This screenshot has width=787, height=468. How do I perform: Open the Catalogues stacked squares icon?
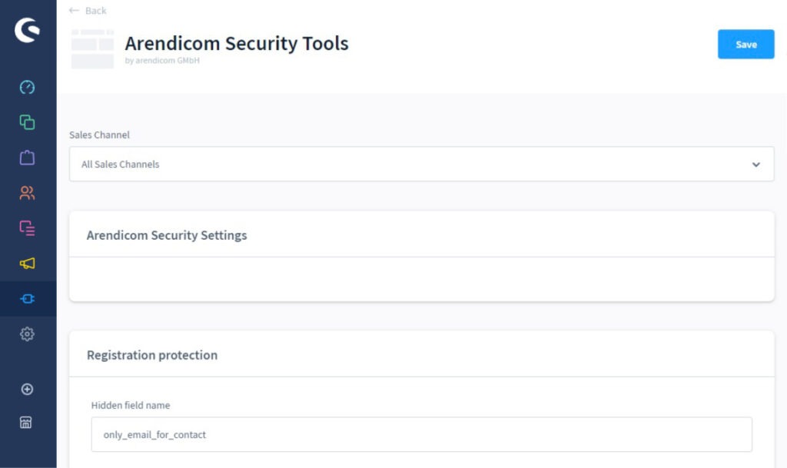coord(27,122)
